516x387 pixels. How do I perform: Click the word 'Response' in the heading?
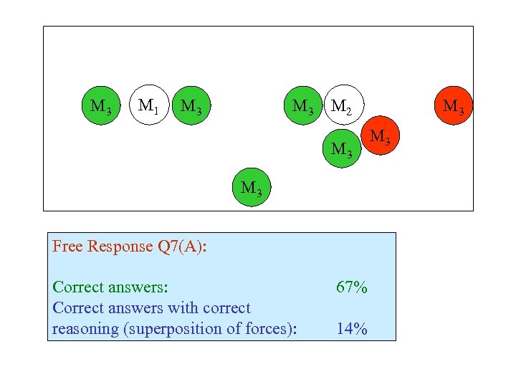point(118,247)
